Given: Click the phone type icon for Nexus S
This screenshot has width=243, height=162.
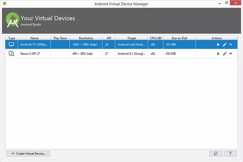Looking at the screenshot, I should 11,54.
